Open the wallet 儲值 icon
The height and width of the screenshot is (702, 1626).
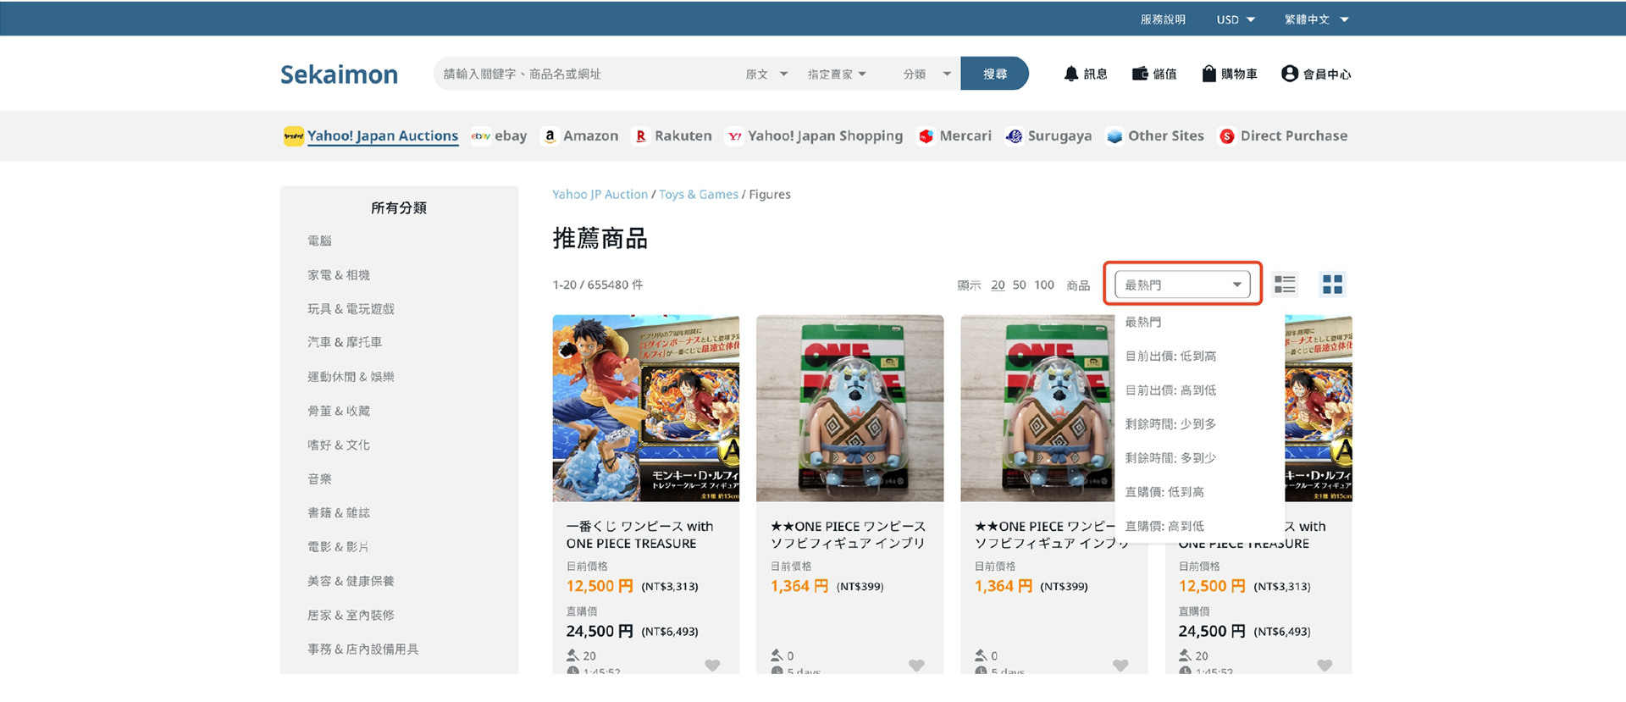click(1140, 74)
